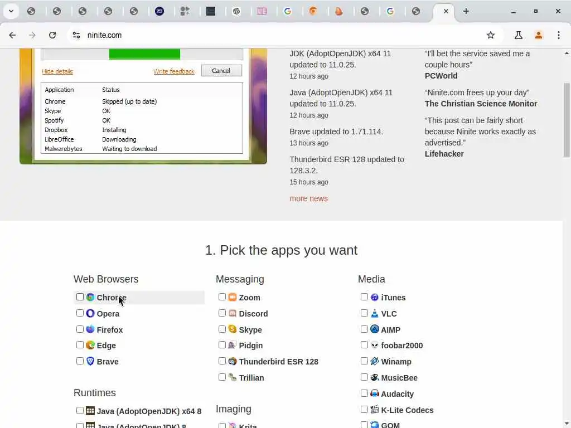The image size is (571, 428).
Task: Enable the Audacity checkbox
Action: tap(364, 393)
